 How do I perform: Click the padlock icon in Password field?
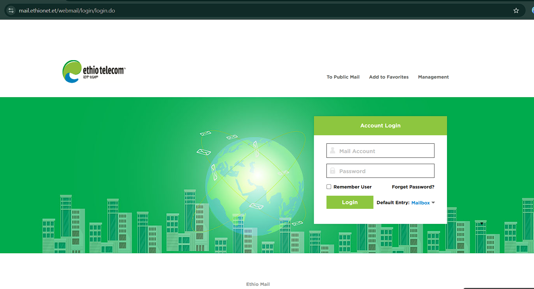[332, 171]
